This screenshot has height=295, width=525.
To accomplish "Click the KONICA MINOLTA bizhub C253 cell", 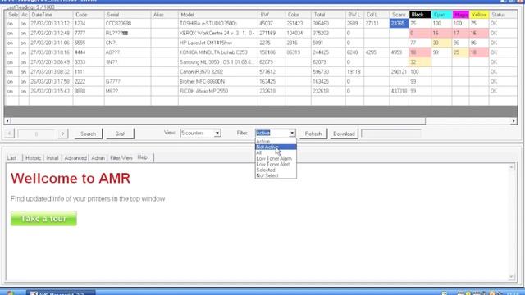I will click(218, 52).
